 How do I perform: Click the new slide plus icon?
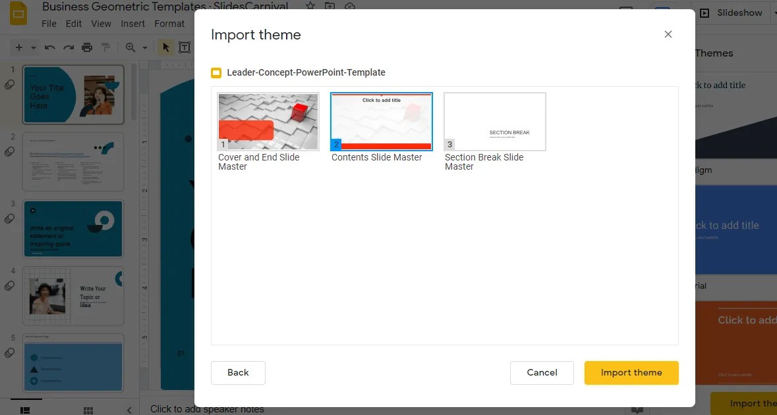pyautogui.click(x=19, y=47)
